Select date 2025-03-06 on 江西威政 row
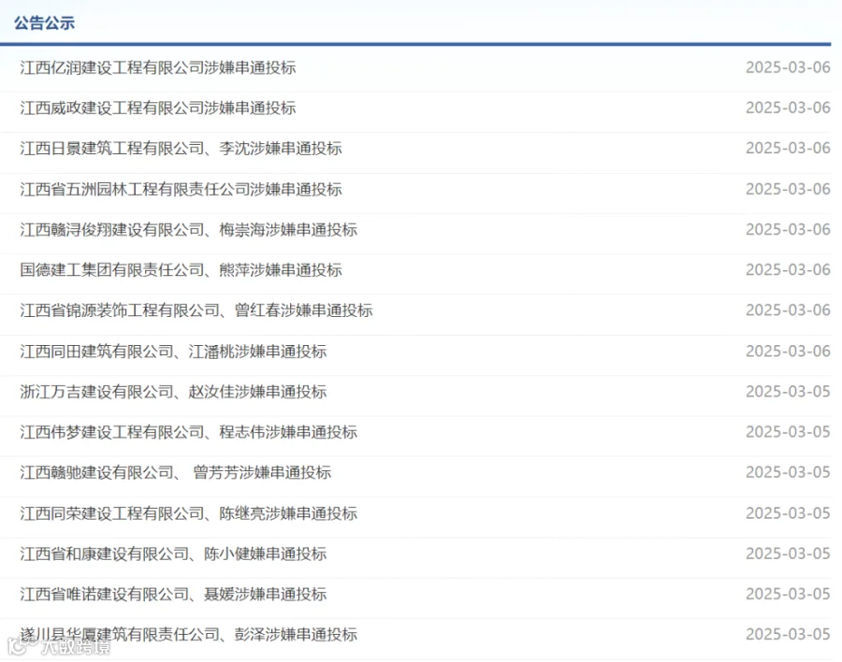Screen dimensions: 842x662 (x=788, y=108)
